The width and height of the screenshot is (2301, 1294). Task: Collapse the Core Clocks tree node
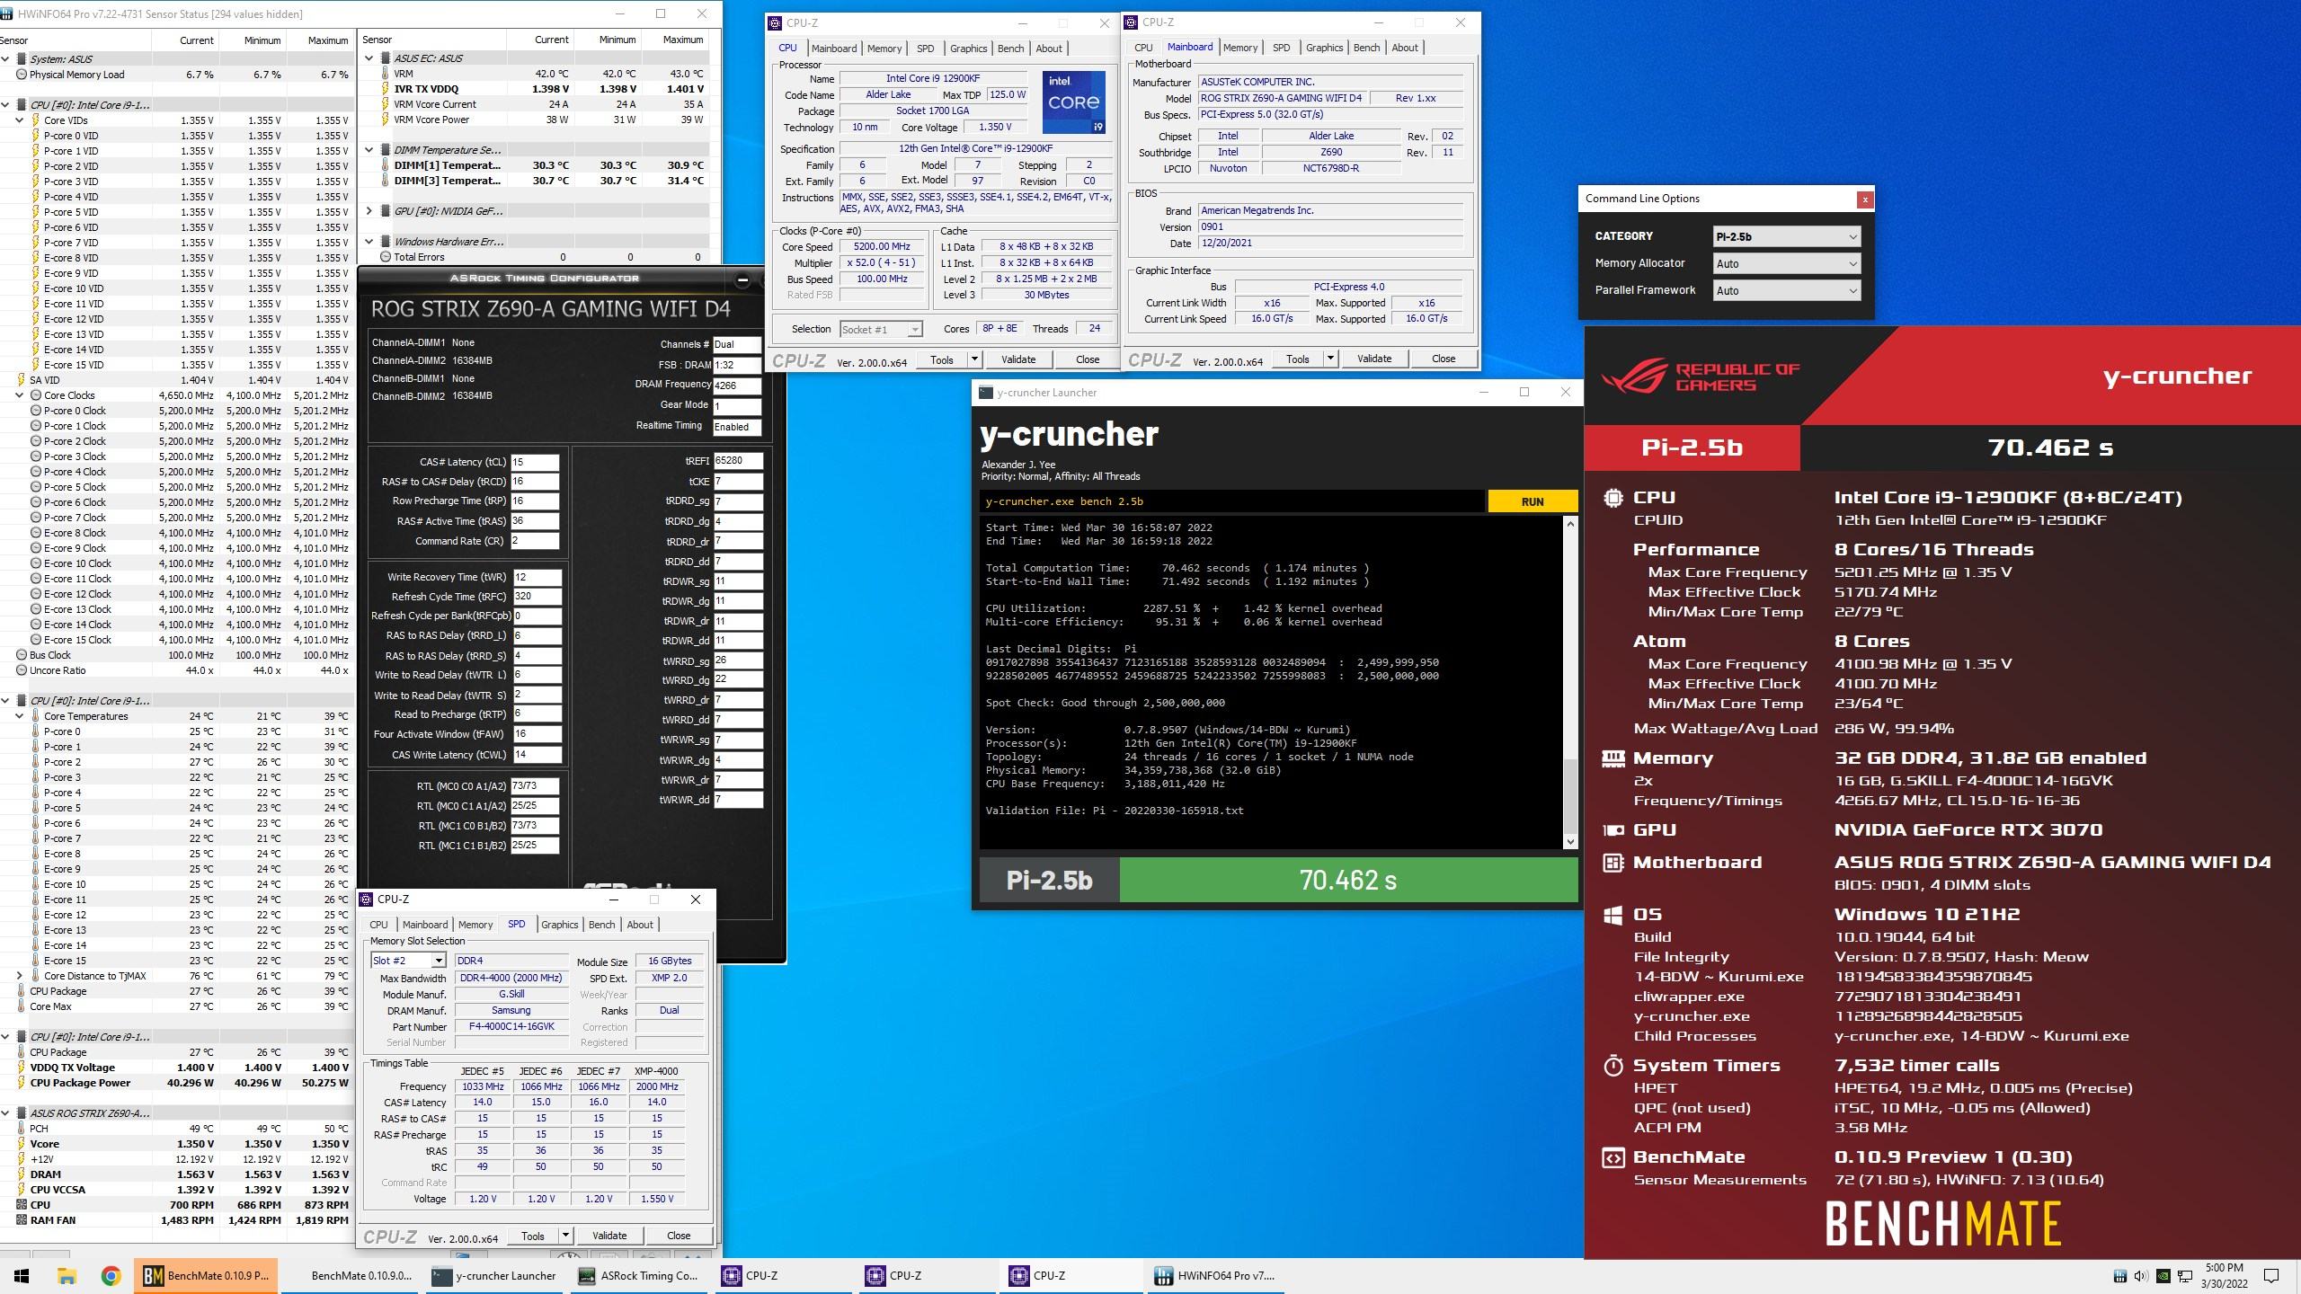click(x=19, y=395)
